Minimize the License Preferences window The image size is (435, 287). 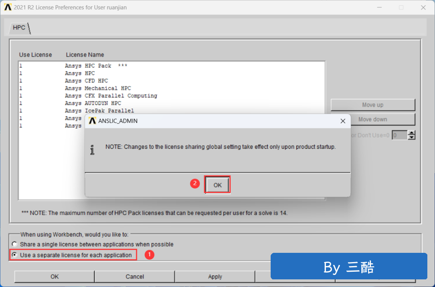pos(379,8)
